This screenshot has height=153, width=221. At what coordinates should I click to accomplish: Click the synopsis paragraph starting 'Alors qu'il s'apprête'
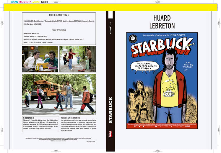[40, 124]
